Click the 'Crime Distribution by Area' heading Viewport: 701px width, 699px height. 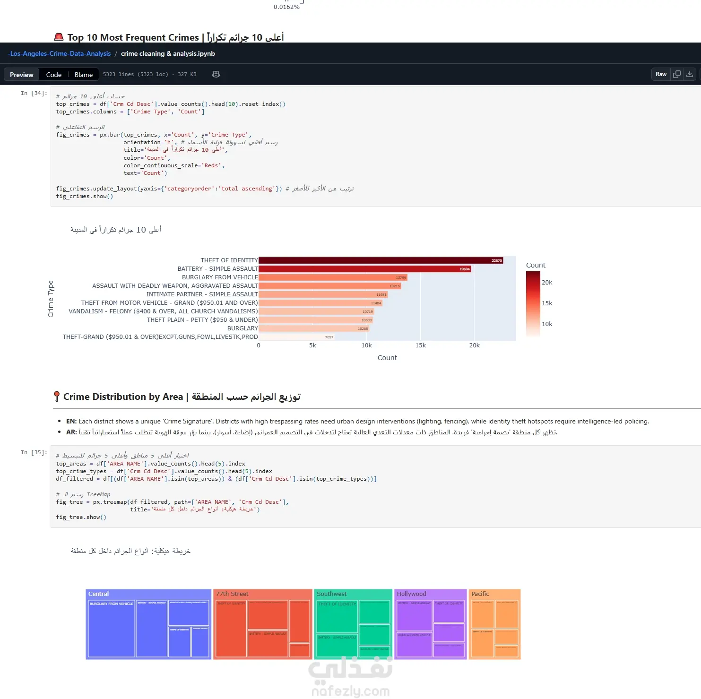tap(123, 397)
